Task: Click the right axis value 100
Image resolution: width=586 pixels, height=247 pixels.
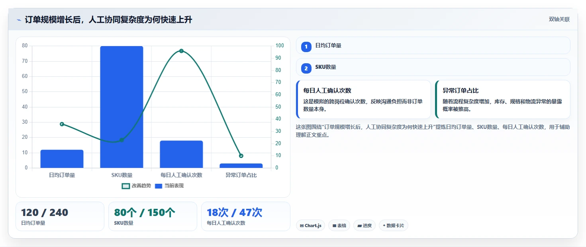Action: click(x=280, y=46)
